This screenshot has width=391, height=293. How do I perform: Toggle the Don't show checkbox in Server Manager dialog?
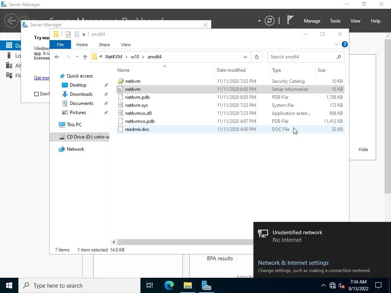[x=36, y=94]
